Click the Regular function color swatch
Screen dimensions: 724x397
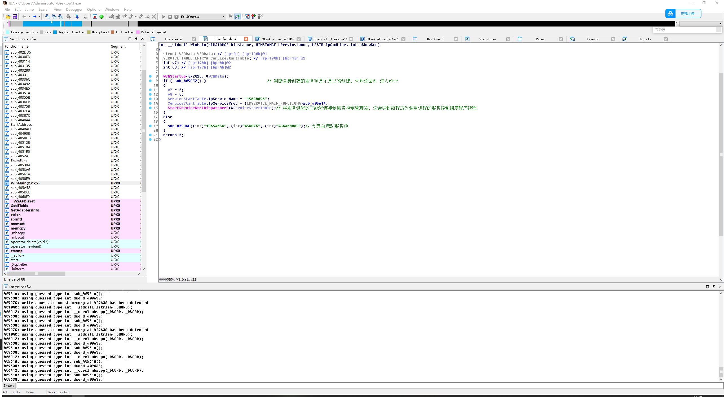click(x=55, y=32)
